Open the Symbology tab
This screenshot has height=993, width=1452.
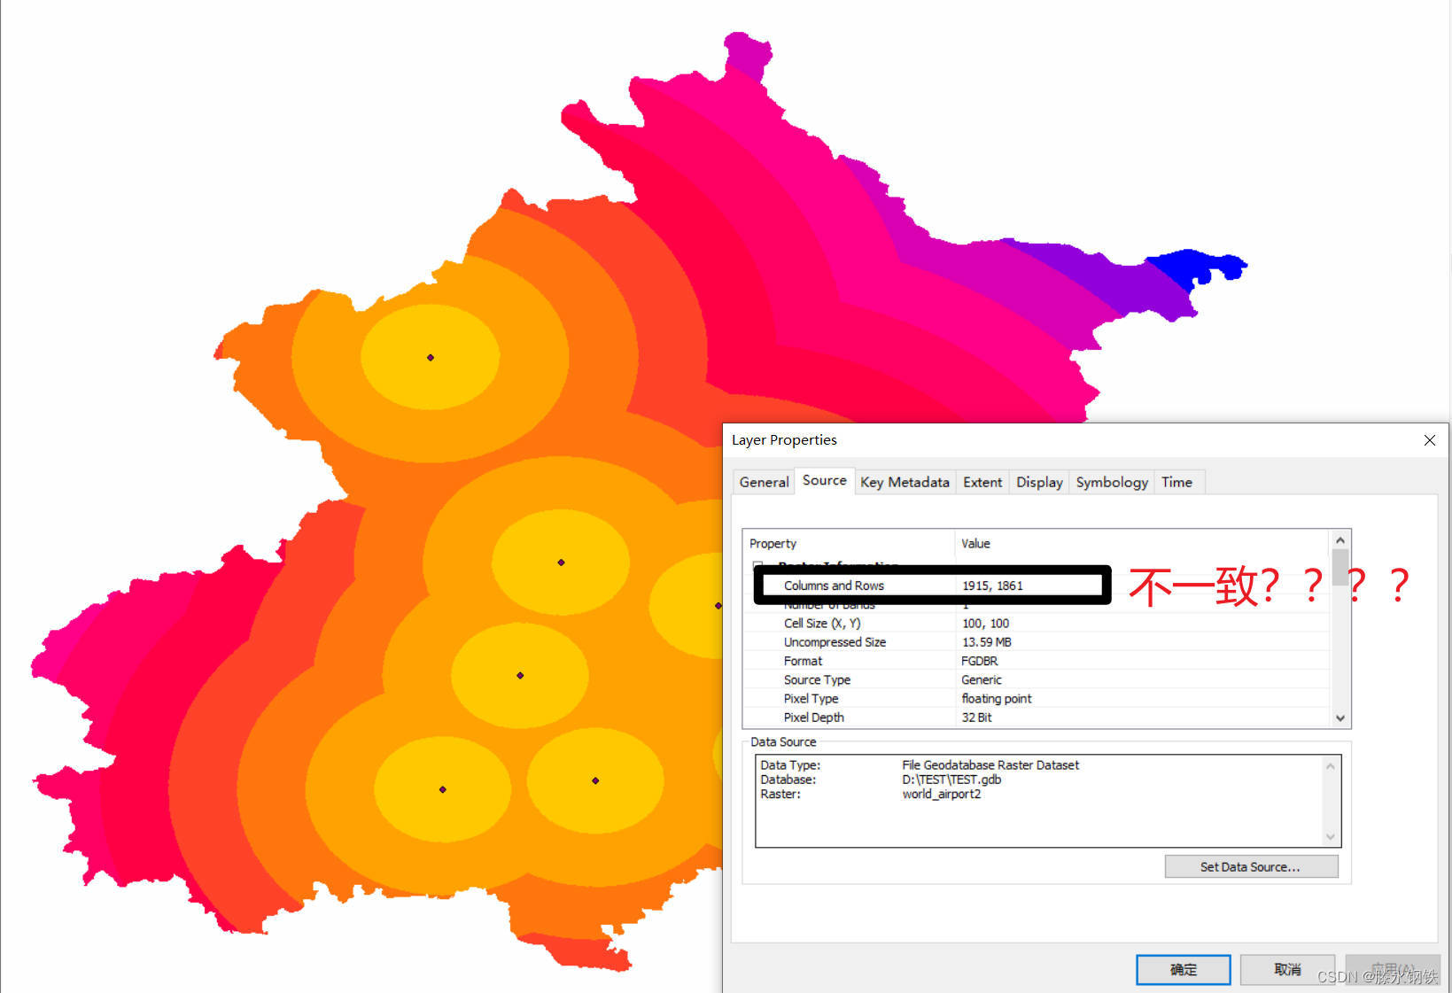(x=1112, y=482)
